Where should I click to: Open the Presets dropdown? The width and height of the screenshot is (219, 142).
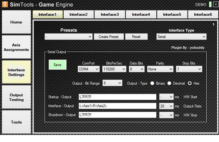point(68,37)
